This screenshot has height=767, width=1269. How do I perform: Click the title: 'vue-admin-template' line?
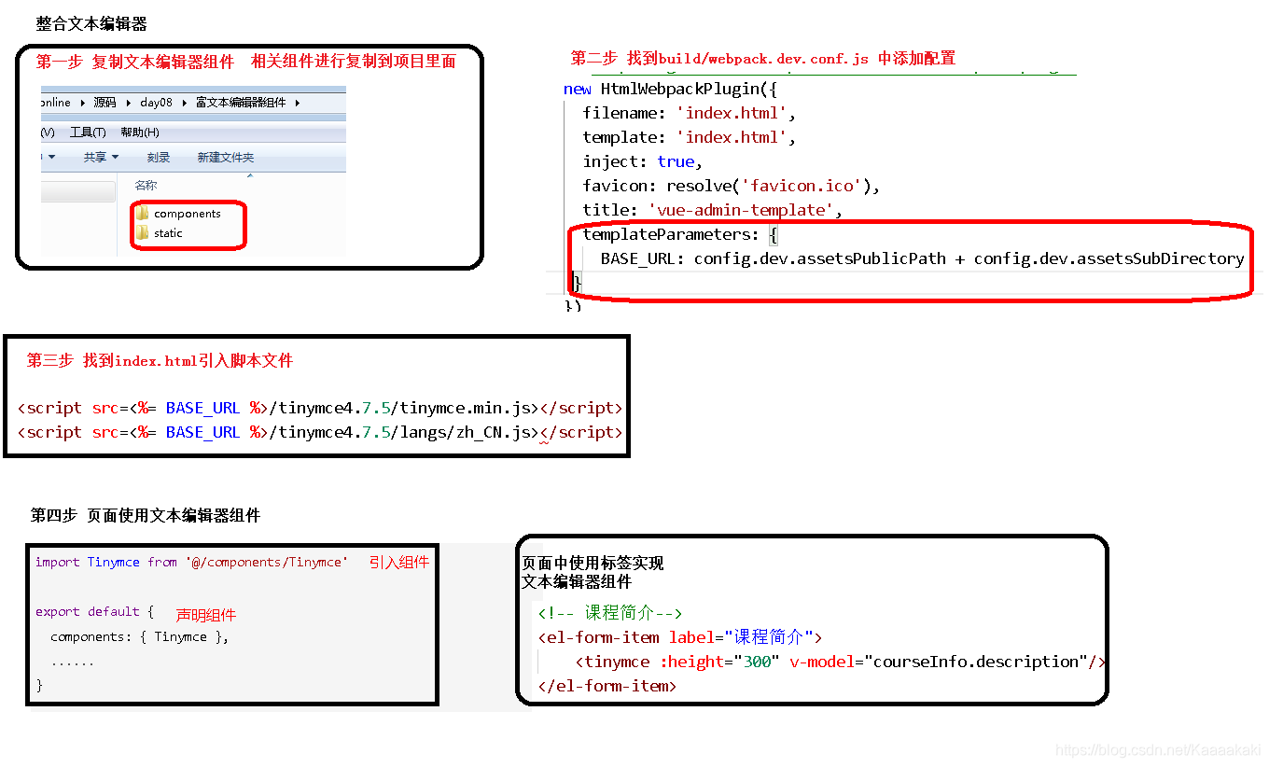[712, 211]
